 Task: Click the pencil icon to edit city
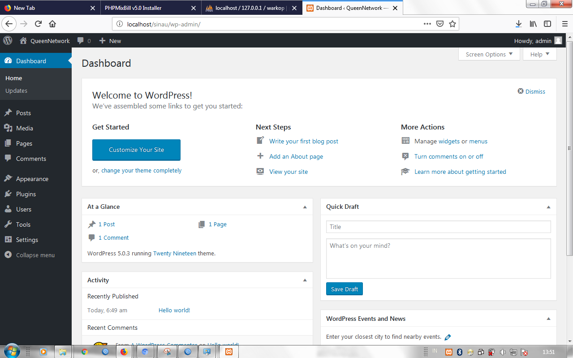(x=448, y=337)
